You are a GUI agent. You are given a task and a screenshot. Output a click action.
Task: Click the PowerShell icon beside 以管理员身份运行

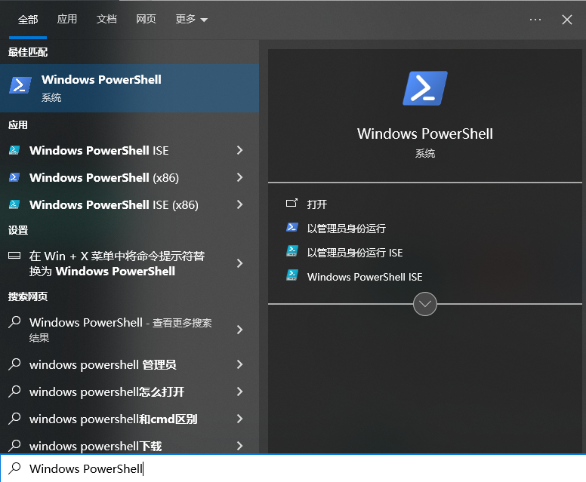292,227
